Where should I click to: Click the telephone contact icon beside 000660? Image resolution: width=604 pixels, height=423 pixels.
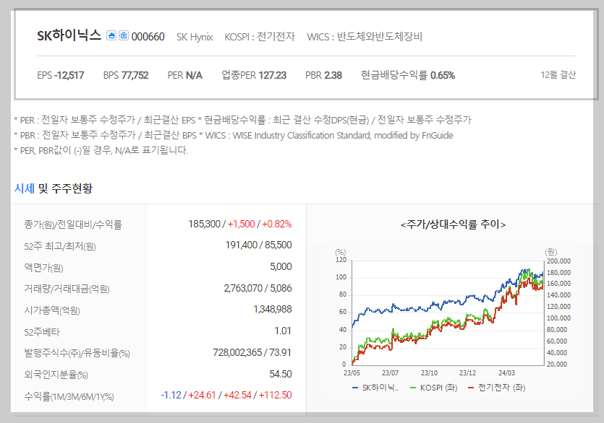tap(123, 36)
